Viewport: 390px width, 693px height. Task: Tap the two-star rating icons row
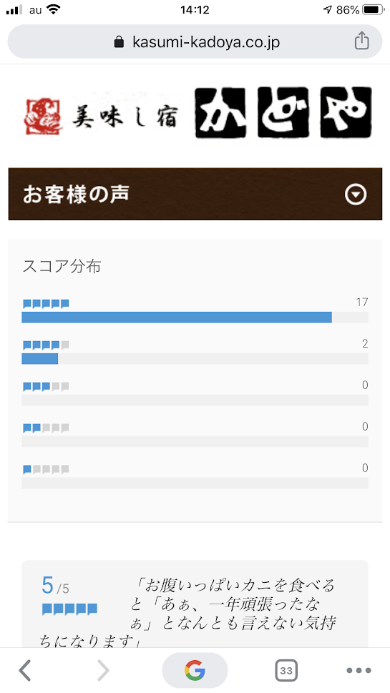pyautogui.click(x=46, y=428)
